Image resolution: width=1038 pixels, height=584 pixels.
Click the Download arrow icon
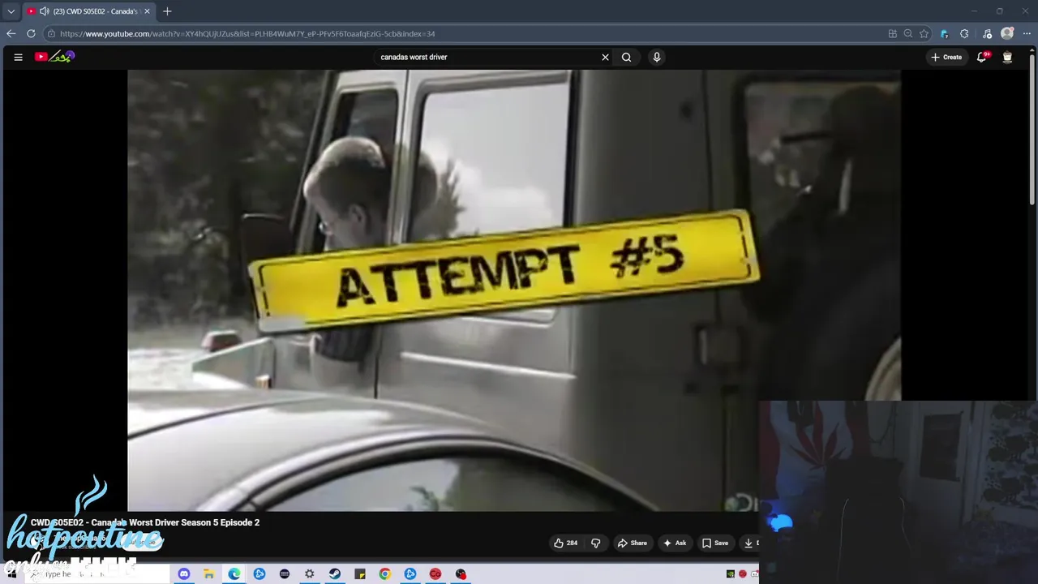tap(748, 543)
